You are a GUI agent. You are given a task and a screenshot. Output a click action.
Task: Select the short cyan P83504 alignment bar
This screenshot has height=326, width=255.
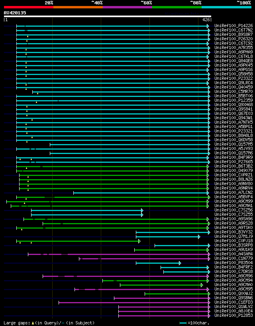pos(159,263)
